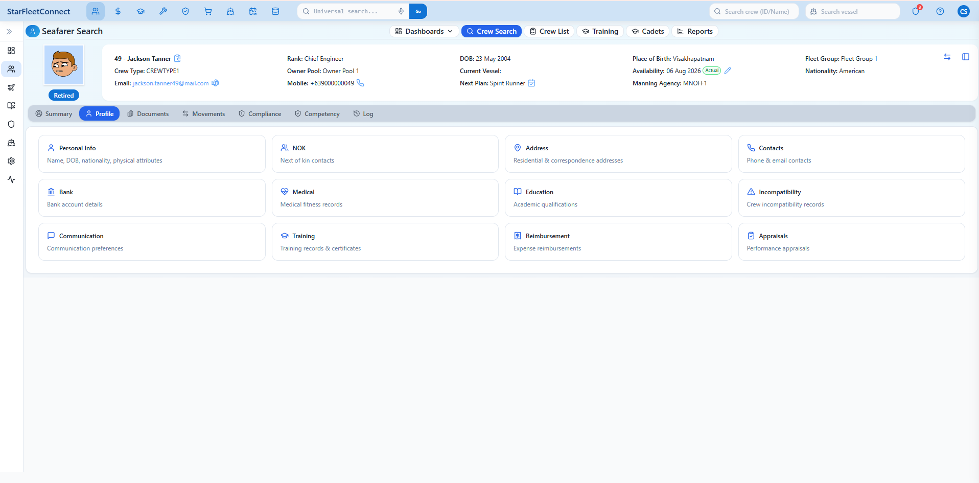Go to the Training nav button
This screenshot has height=483, width=979.
pos(600,31)
